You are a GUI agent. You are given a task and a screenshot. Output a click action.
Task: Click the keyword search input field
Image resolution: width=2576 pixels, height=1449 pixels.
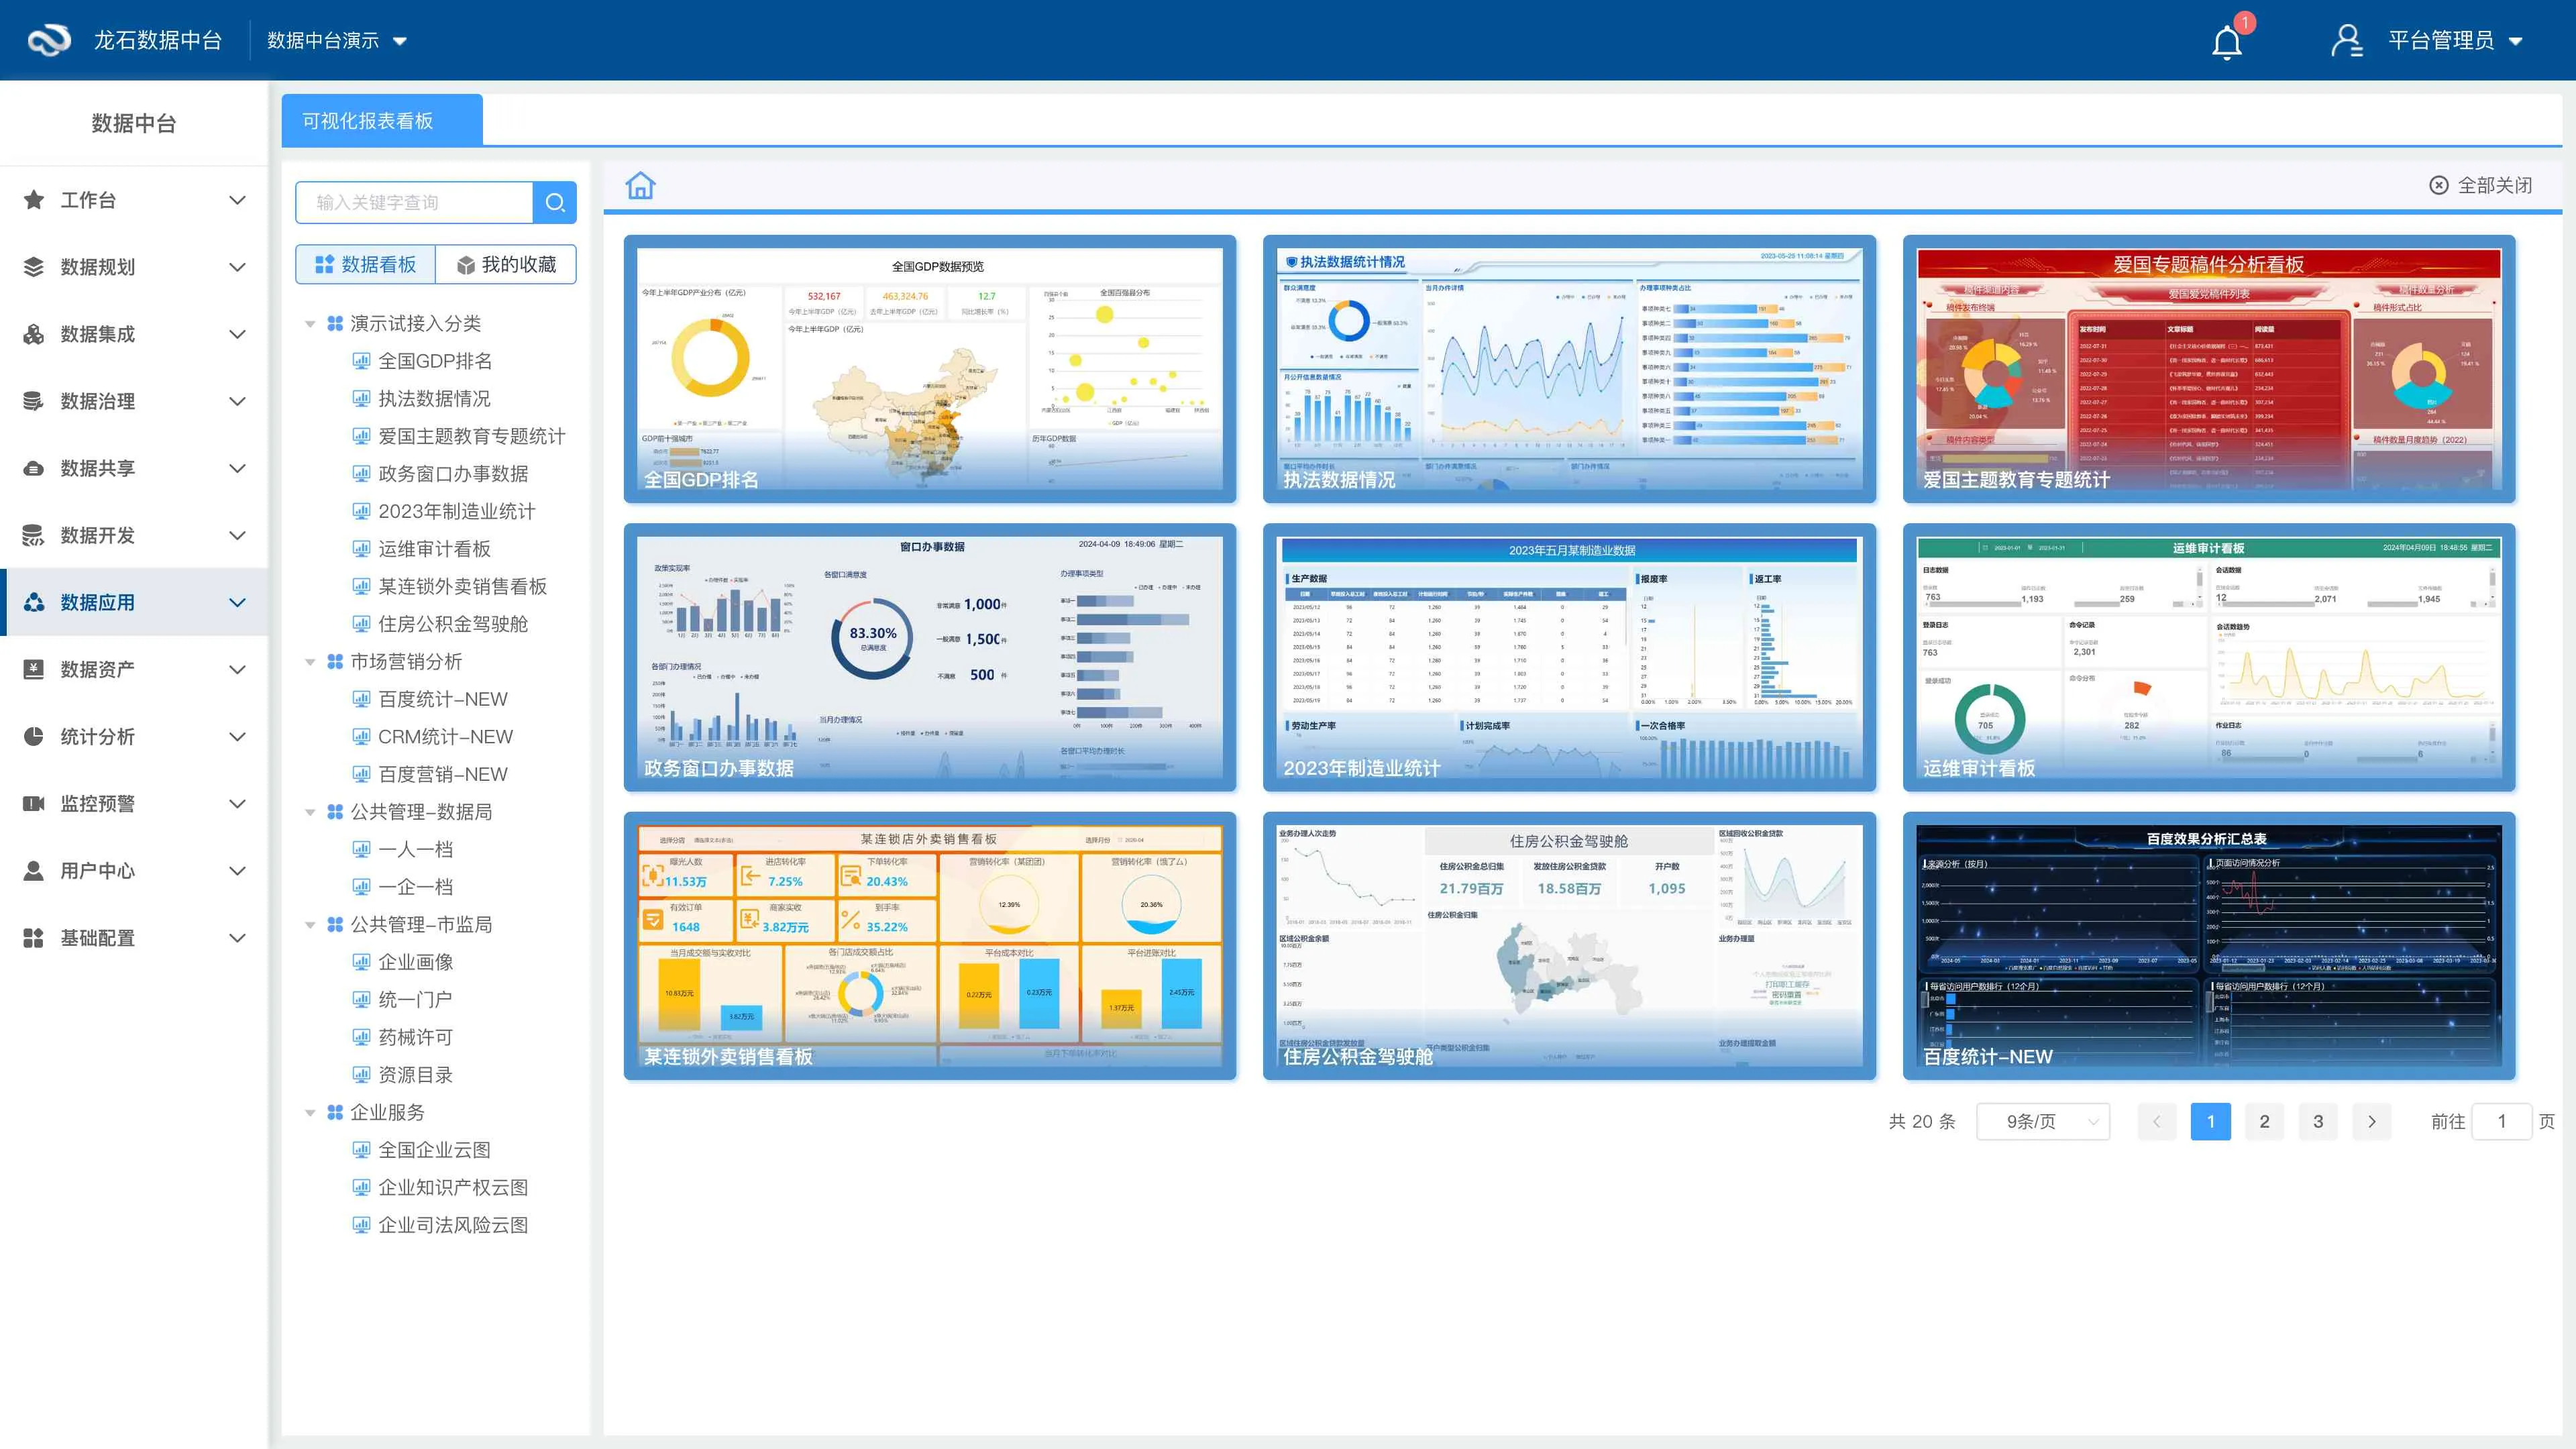414,202
